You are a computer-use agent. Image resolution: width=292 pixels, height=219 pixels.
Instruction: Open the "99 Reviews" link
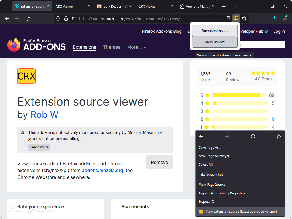[x=233, y=77]
